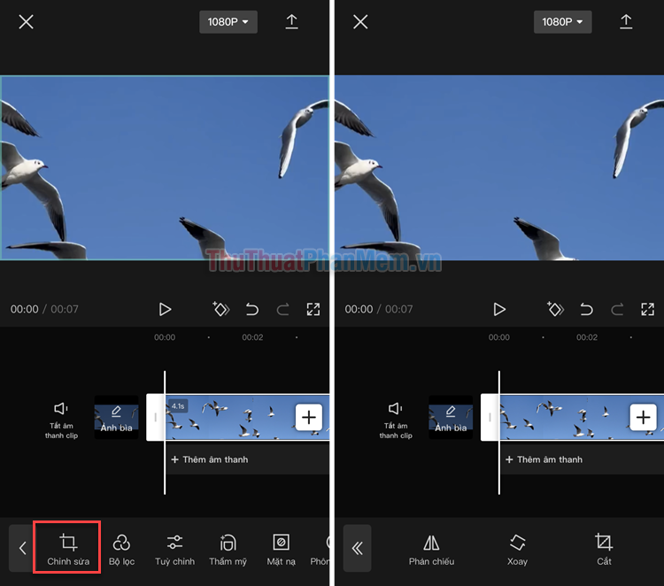664x586 pixels.
Task: Close the editor in the left screen
Action: [26, 21]
